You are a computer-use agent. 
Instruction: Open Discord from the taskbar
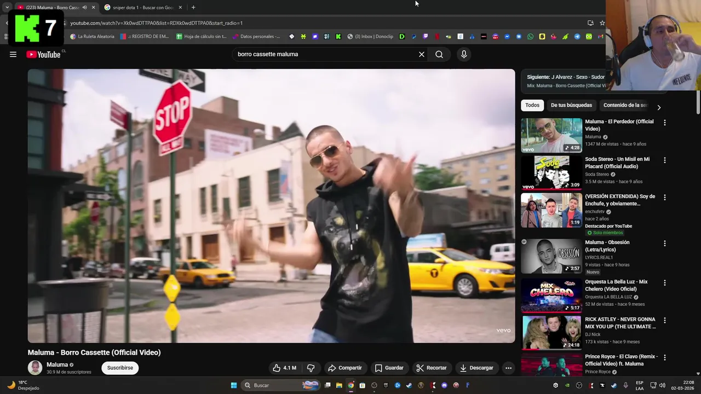coord(444,385)
